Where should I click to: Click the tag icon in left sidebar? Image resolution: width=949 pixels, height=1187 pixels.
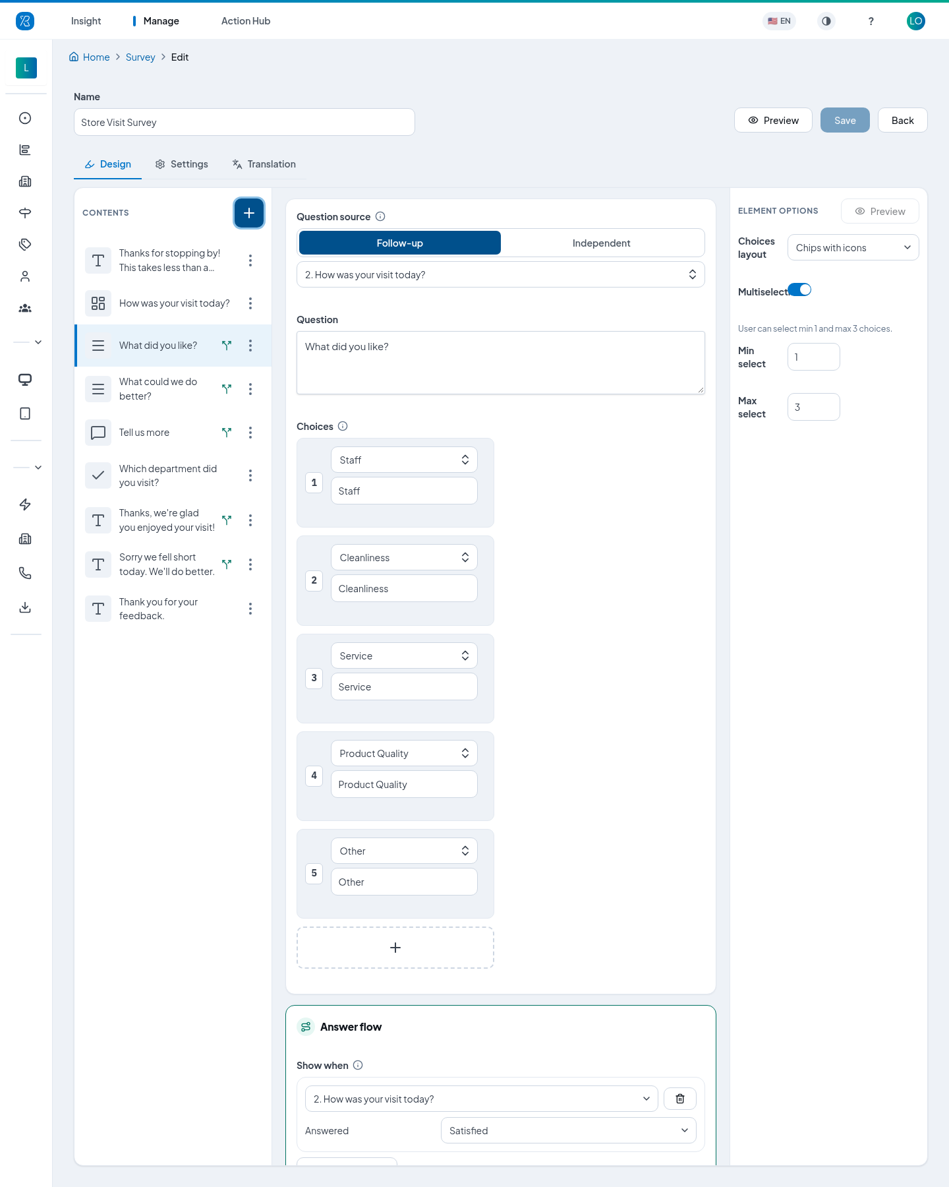(x=25, y=245)
